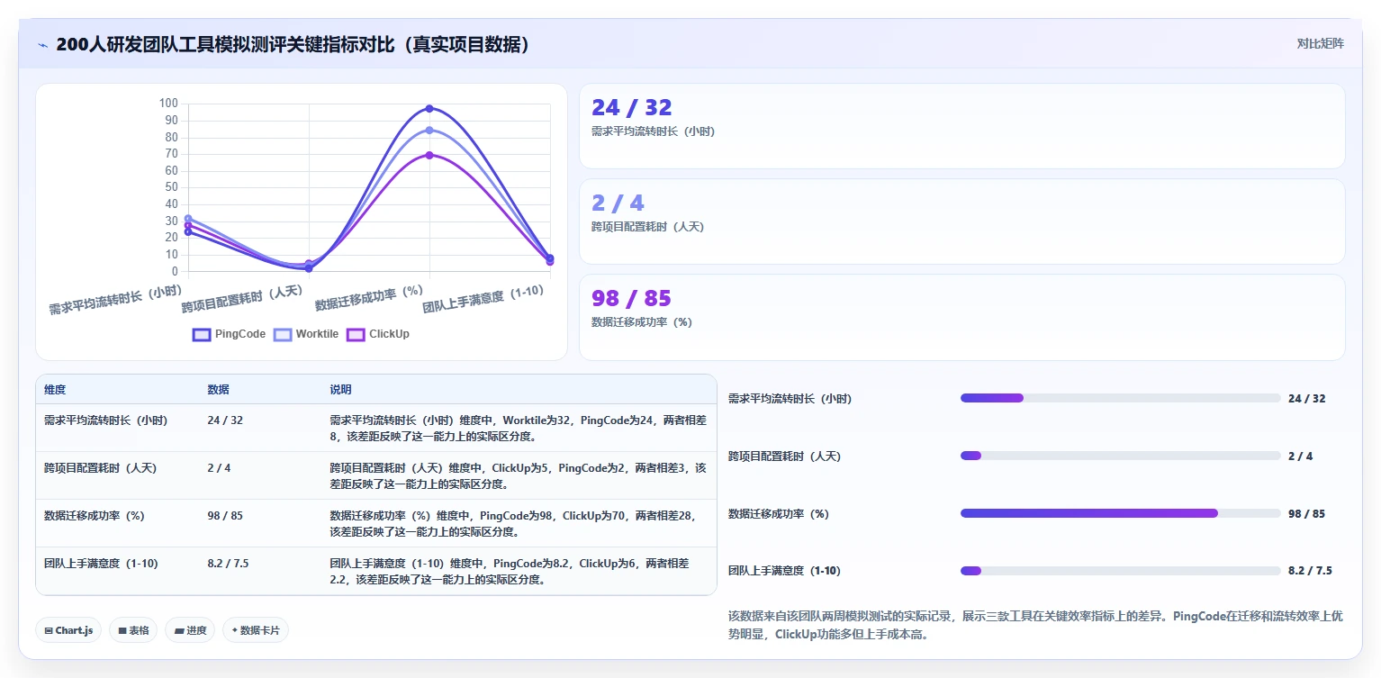Click the PingCode peak point at 数据迁移成功率
Image resolution: width=1381 pixels, height=678 pixels.
[429, 108]
